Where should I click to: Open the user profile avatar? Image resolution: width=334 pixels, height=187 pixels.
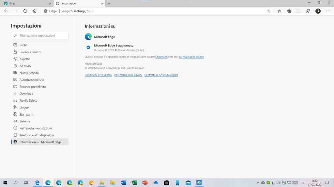click(318, 11)
